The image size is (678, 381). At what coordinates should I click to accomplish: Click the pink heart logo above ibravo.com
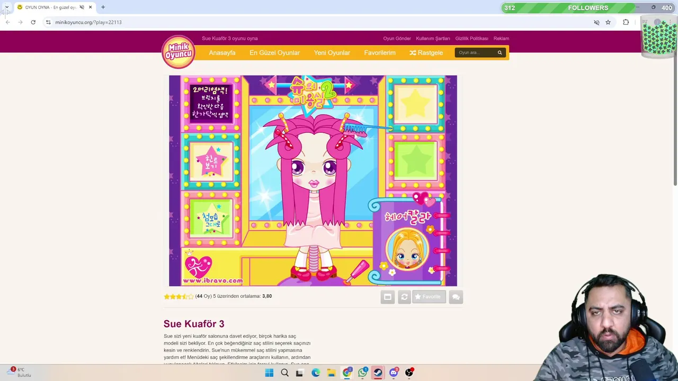(198, 265)
